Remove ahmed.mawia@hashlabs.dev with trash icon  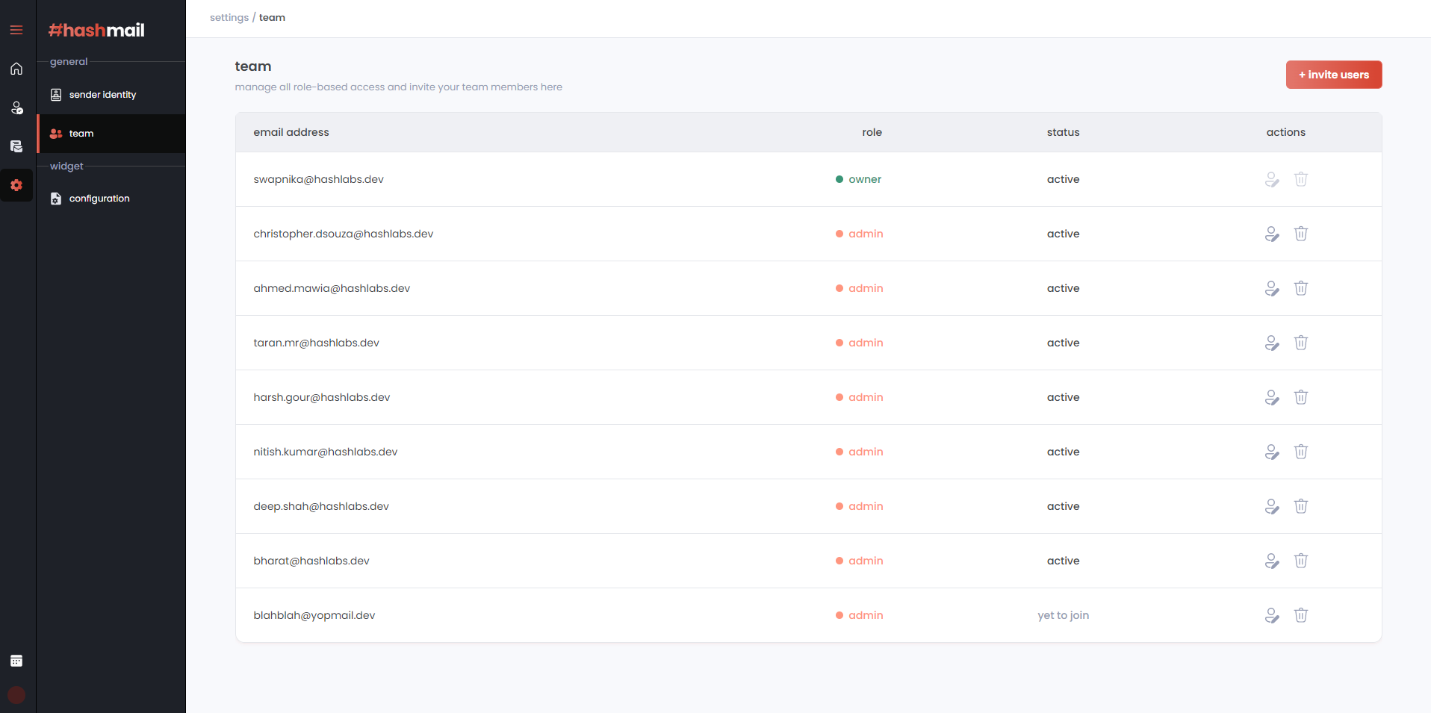(x=1301, y=288)
